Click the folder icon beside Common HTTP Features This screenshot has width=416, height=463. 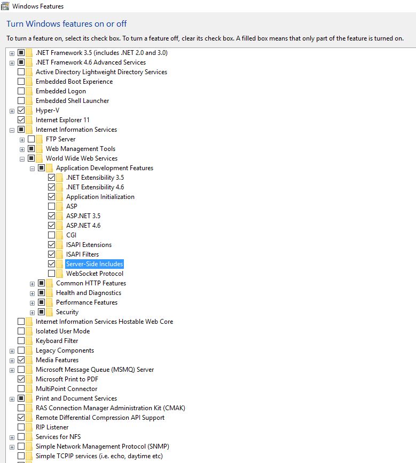pyautogui.click(x=49, y=283)
